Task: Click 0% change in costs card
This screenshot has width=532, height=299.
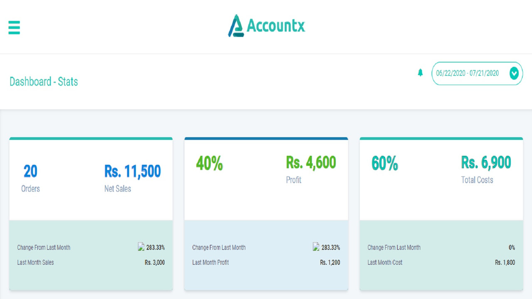Action: [512, 248]
